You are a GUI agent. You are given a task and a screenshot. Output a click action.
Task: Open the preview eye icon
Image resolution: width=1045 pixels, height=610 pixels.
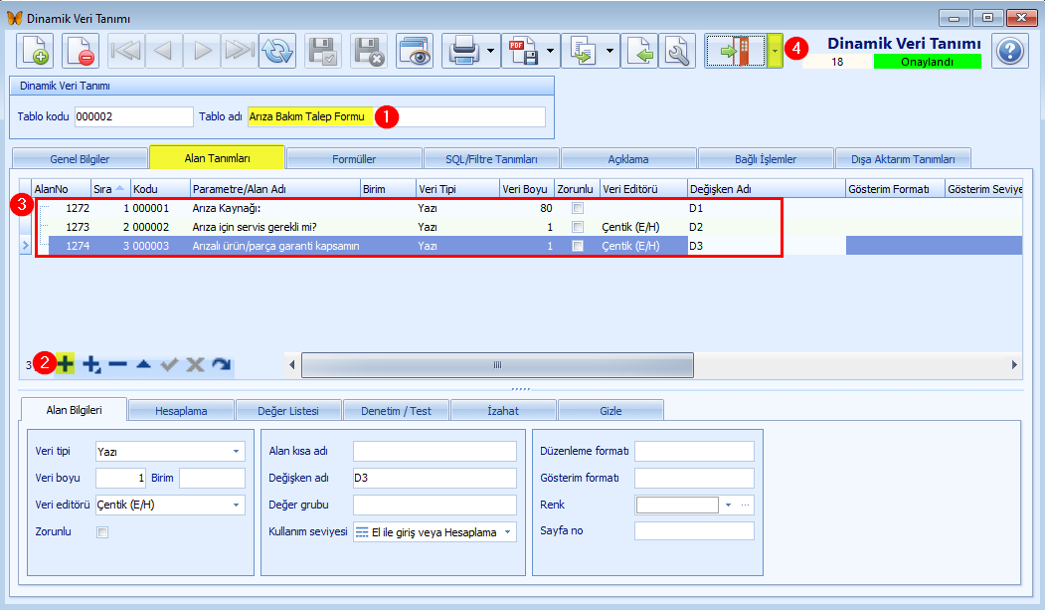[415, 51]
